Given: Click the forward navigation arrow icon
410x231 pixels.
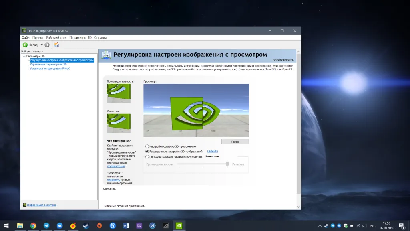Looking at the screenshot, I should (x=47, y=45).
